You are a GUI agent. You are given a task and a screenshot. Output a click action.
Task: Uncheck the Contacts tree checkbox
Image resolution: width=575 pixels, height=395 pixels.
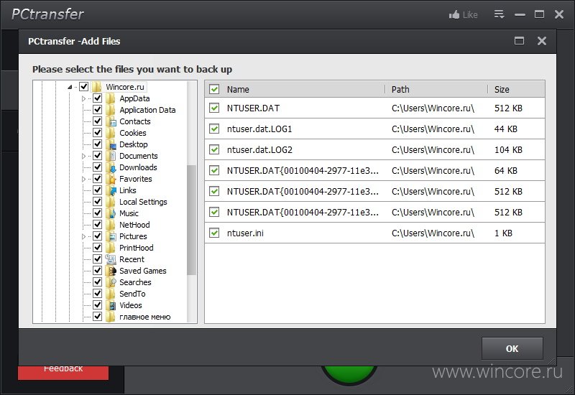[97, 121]
